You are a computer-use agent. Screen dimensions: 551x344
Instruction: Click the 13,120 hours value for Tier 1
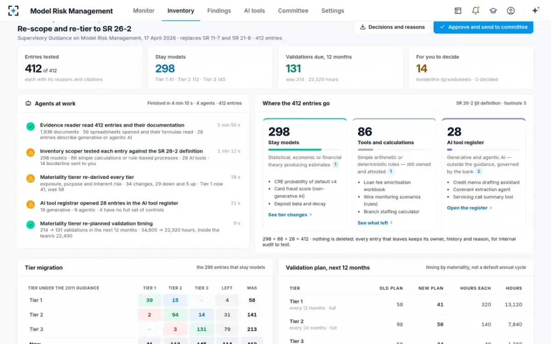pos(513,305)
